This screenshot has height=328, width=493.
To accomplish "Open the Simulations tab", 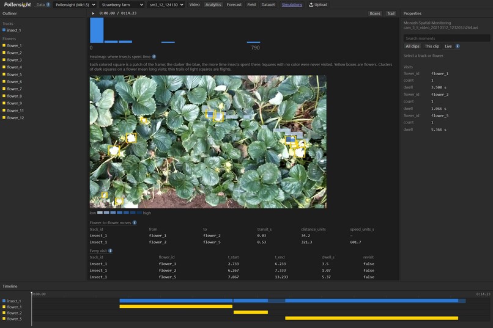I will coord(292,5).
